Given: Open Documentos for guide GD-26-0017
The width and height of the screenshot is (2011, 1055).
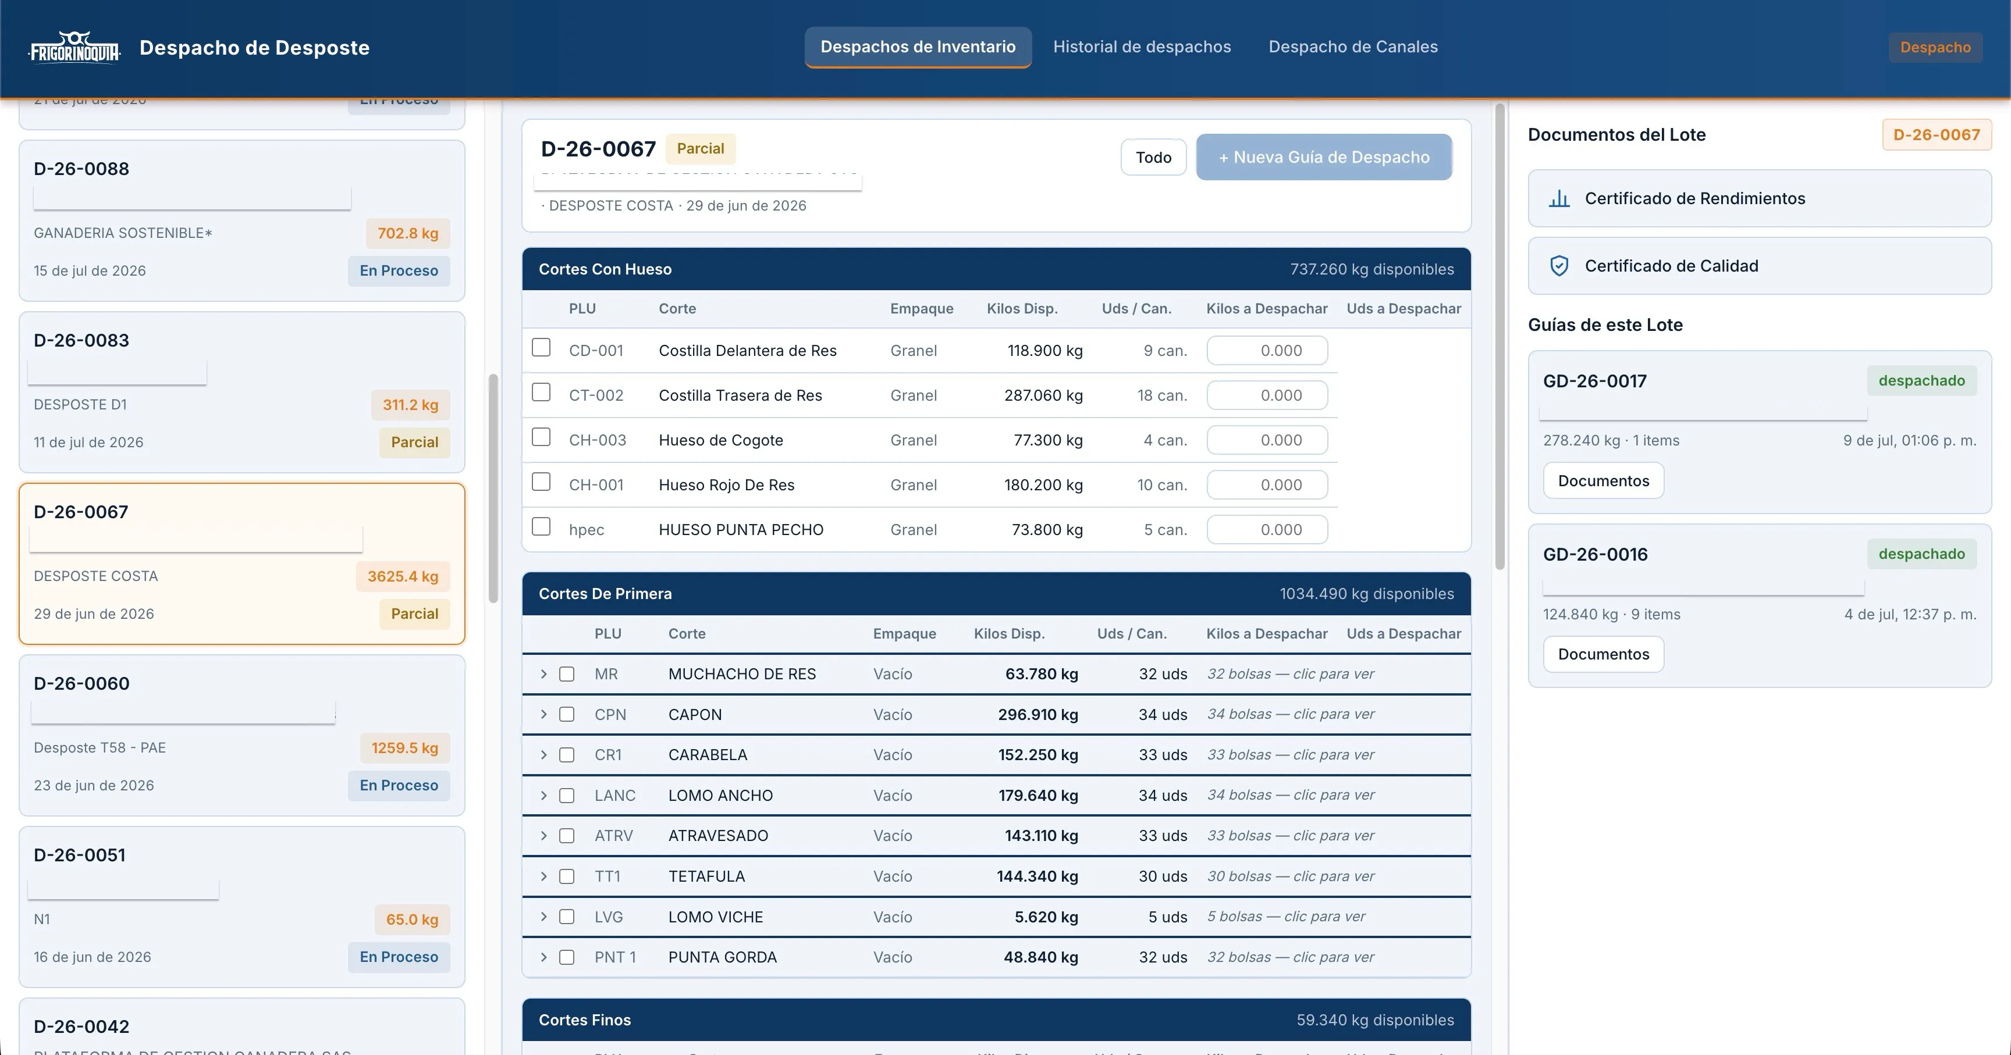Looking at the screenshot, I should 1604,480.
